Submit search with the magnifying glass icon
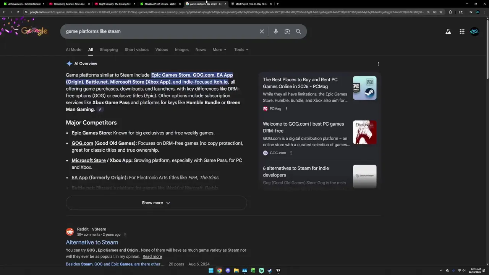Image resolution: width=489 pixels, height=275 pixels. [x=298, y=31]
